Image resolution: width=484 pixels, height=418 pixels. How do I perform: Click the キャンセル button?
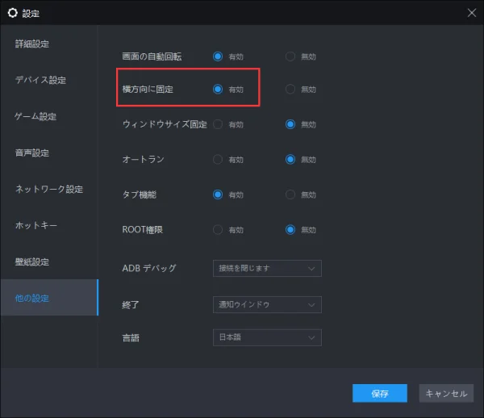point(446,393)
